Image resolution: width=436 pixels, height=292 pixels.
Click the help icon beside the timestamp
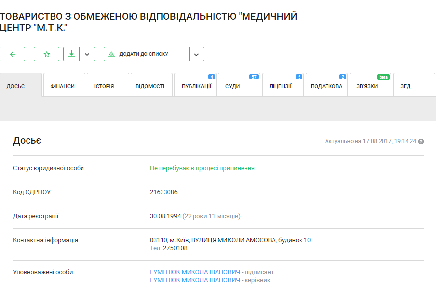pyautogui.click(x=421, y=141)
